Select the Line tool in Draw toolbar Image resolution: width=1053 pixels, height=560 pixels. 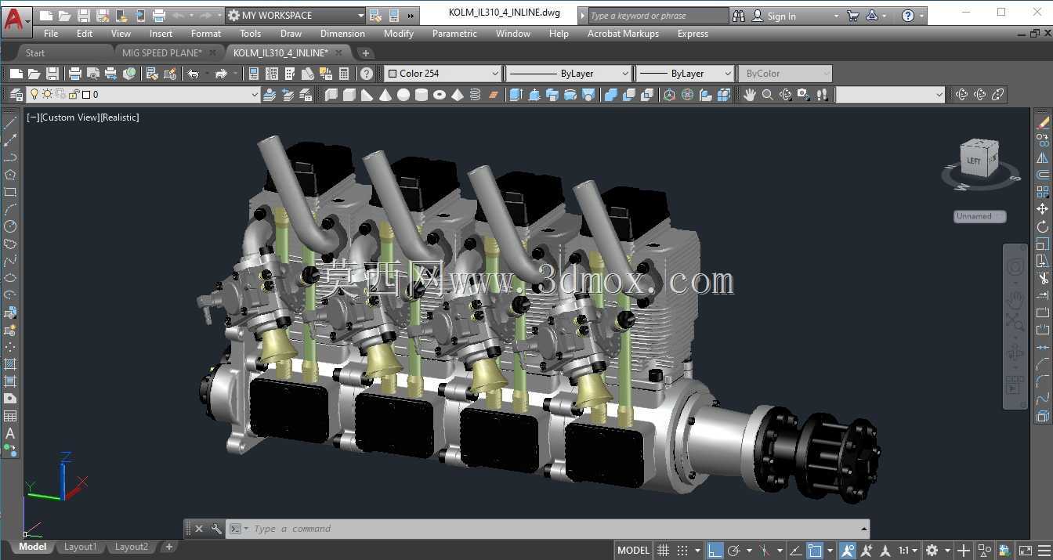pyautogui.click(x=10, y=123)
